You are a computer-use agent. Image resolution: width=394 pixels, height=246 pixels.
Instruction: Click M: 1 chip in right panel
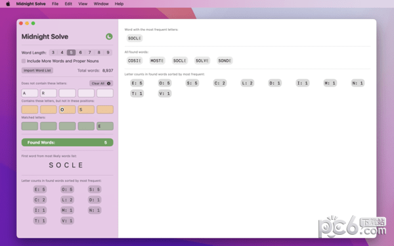click(330, 83)
